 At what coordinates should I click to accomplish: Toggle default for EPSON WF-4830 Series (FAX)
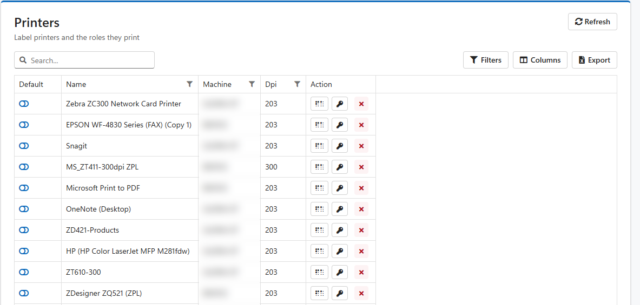tap(24, 125)
